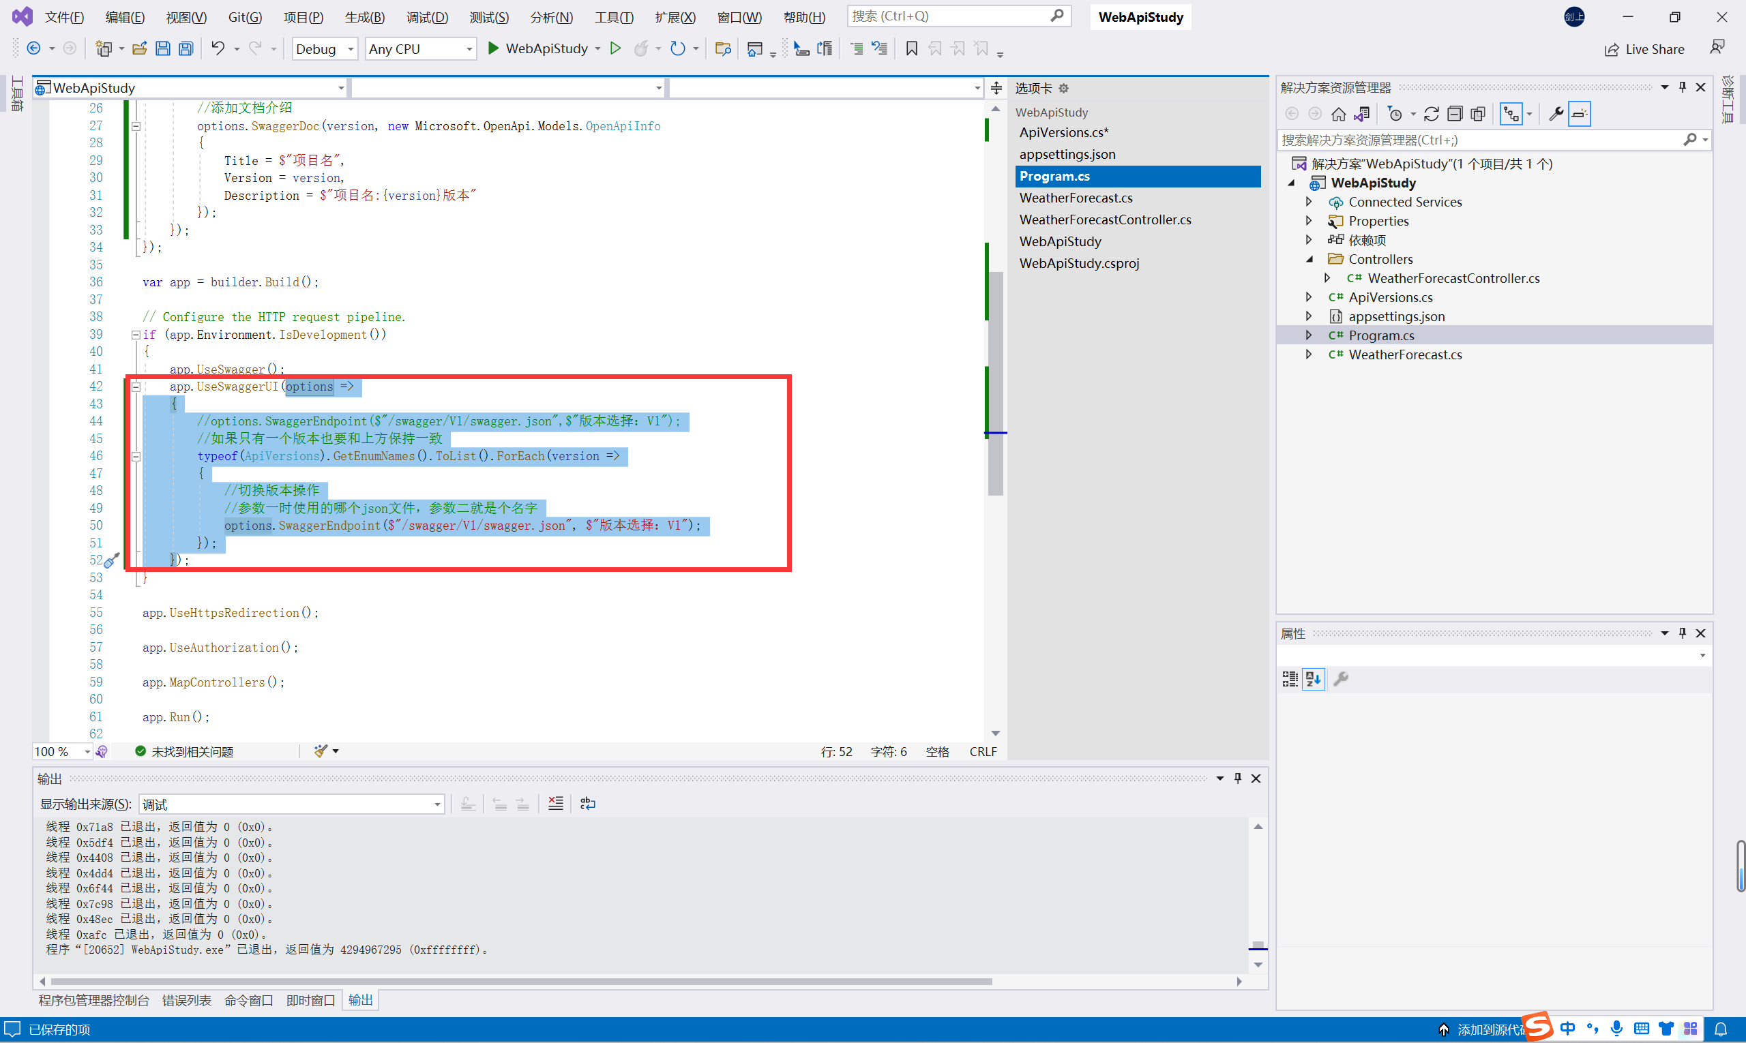Expand the Properties node in the solution tree
This screenshot has height=1043, width=1746.
[1309, 221]
